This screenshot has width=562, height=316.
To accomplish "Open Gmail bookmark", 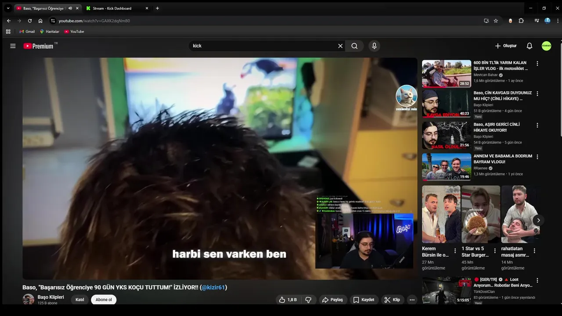I will pos(27,32).
